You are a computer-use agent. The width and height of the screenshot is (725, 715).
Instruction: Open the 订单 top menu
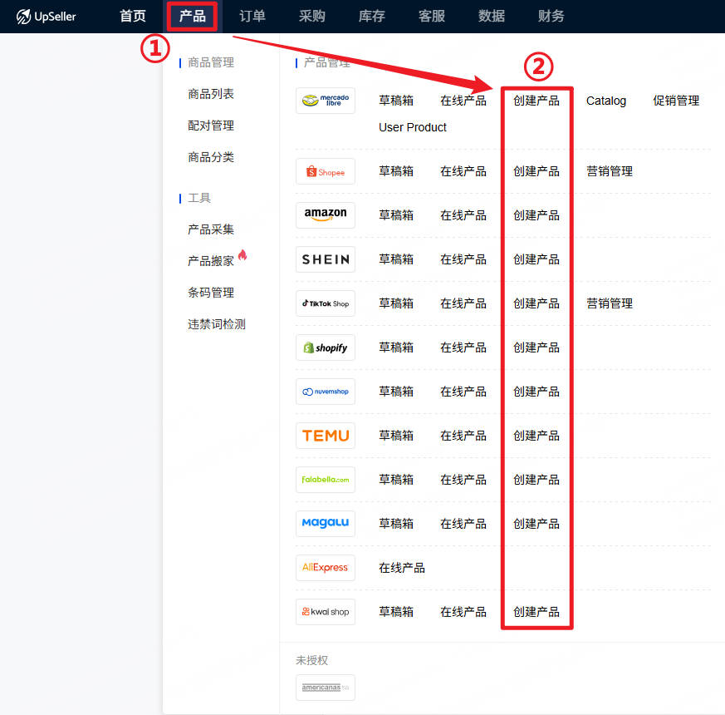tap(252, 17)
